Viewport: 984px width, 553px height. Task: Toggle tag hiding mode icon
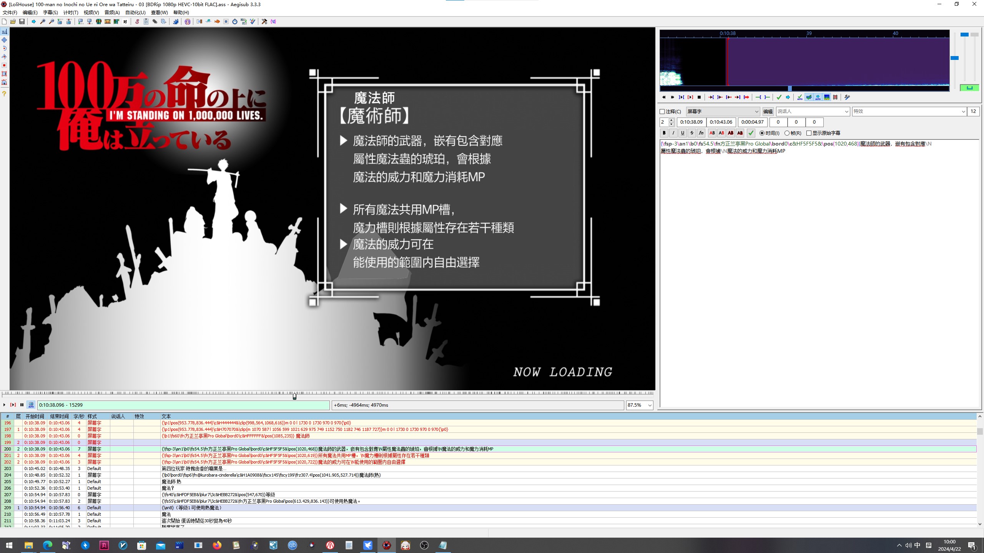point(273,22)
